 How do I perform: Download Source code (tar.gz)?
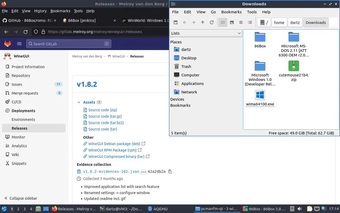[x=105, y=116]
